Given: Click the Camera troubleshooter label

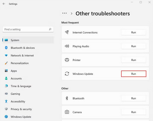Looking at the screenshot, I should 77,112.
